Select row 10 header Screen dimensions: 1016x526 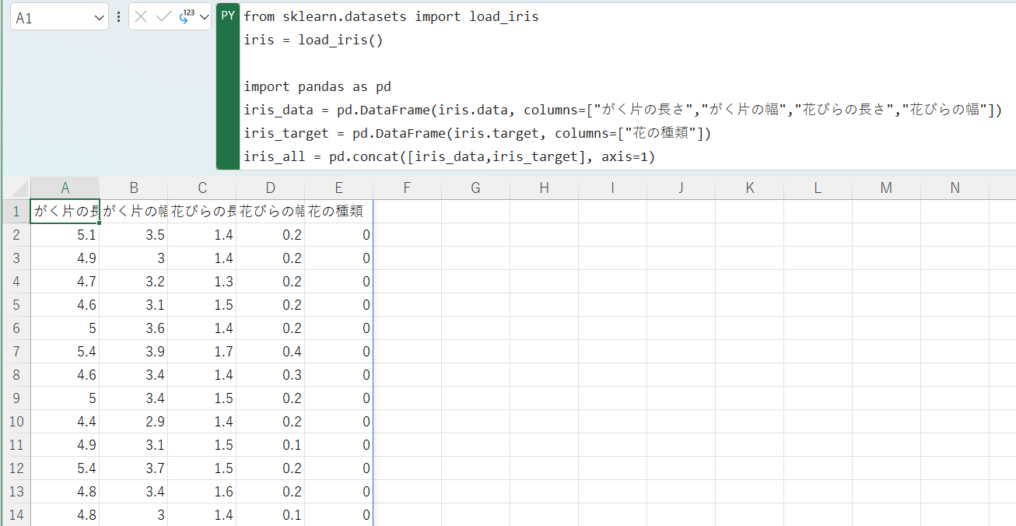[x=15, y=421]
